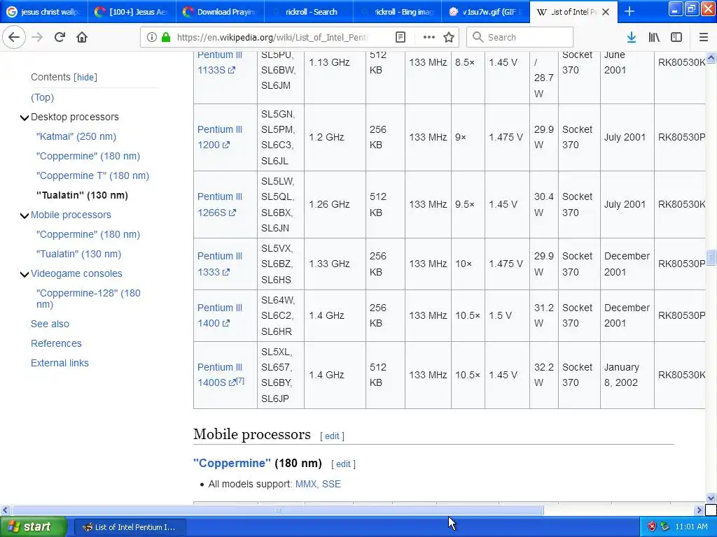Jump to (Top) in contents
Viewport: 717px width, 537px height.
pyautogui.click(x=43, y=97)
